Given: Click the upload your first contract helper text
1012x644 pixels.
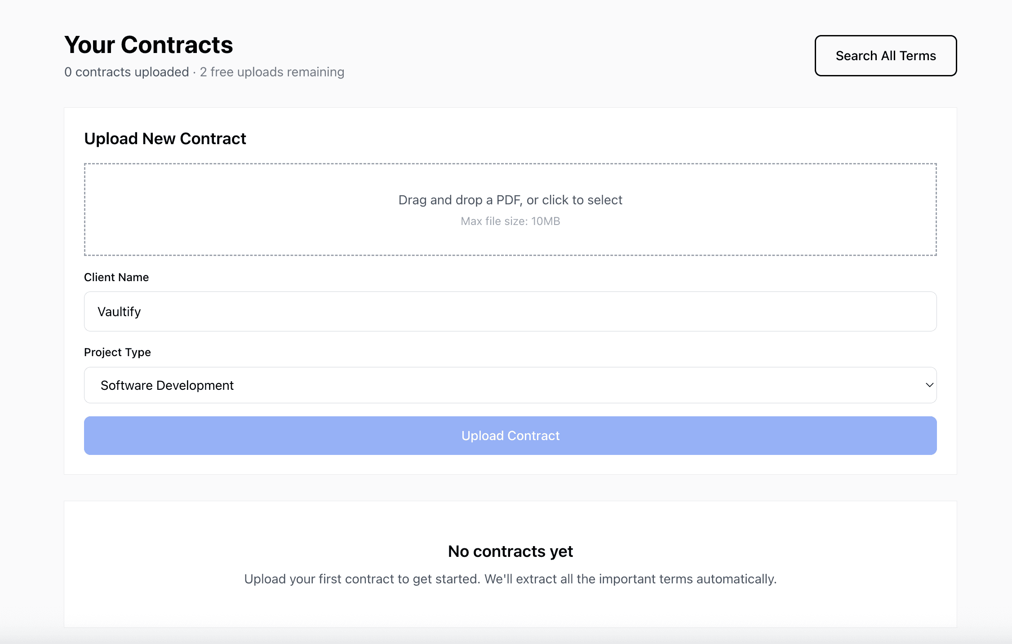Looking at the screenshot, I should [x=510, y=579].
